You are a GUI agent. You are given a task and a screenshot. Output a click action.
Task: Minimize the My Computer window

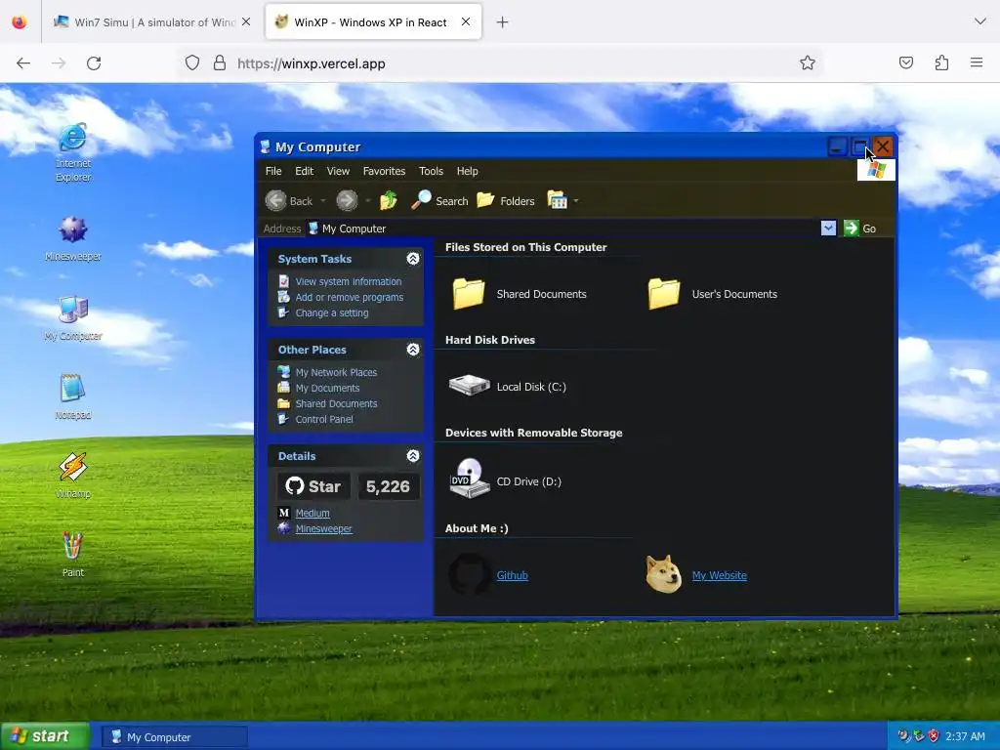(837, 146)
